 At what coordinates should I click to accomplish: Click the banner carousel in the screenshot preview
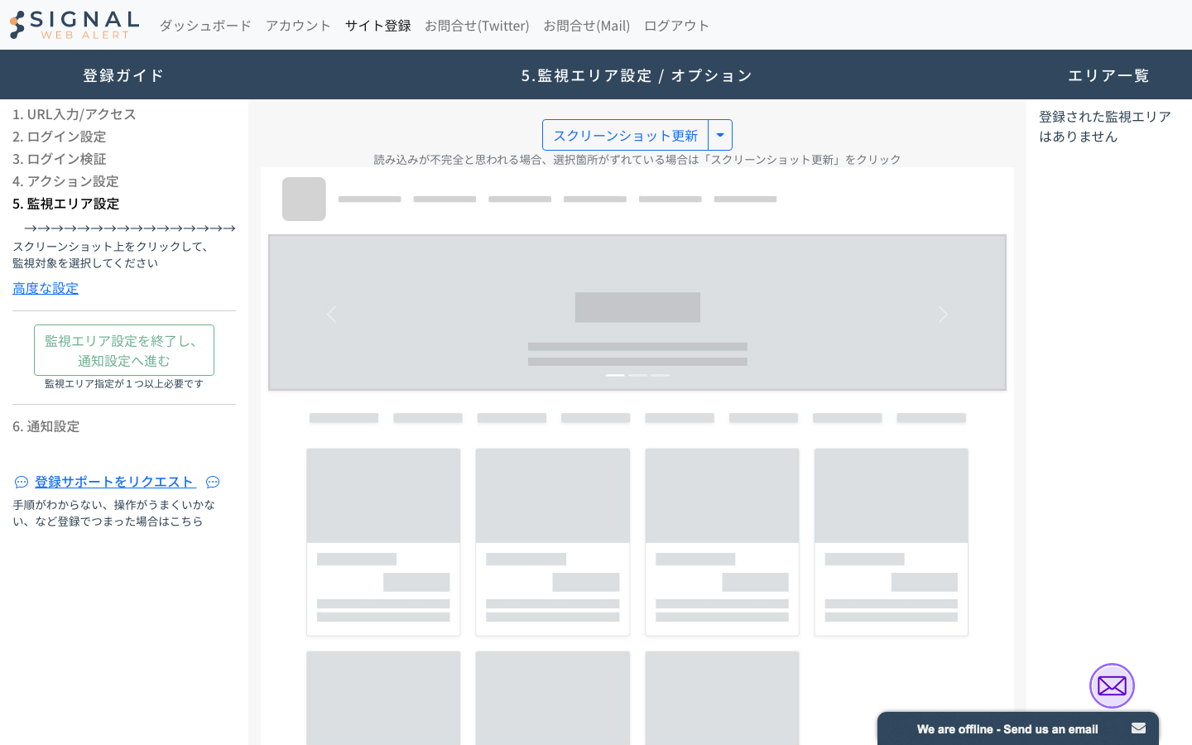click(x=637, y=312)
